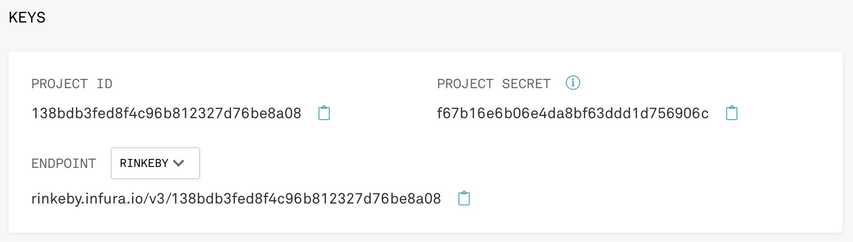853x242 pixels.
Task: Click the project secret value f67b16e6…
Action: 573,113
